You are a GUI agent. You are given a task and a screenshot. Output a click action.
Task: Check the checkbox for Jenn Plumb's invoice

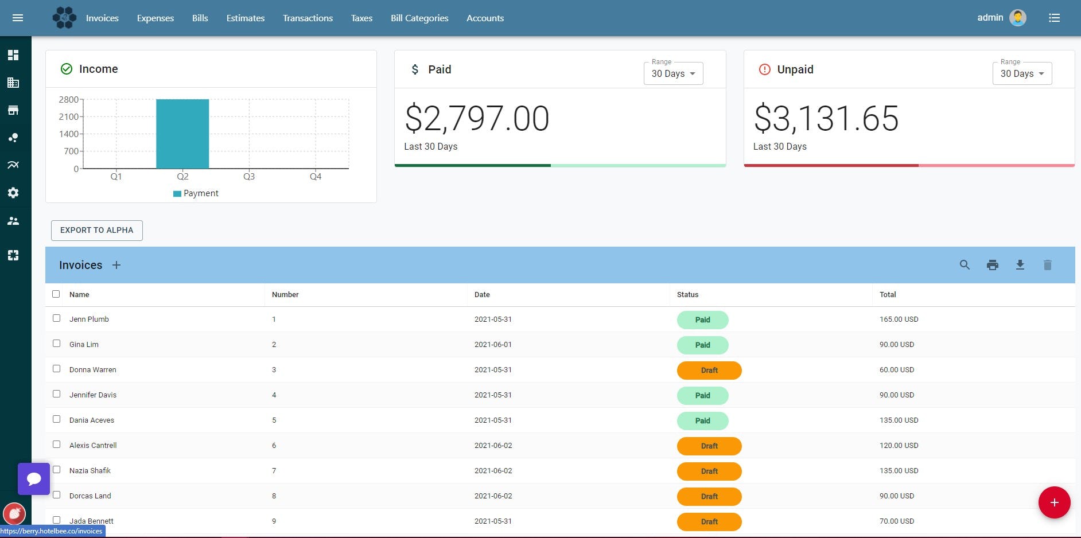pos(56,318)
